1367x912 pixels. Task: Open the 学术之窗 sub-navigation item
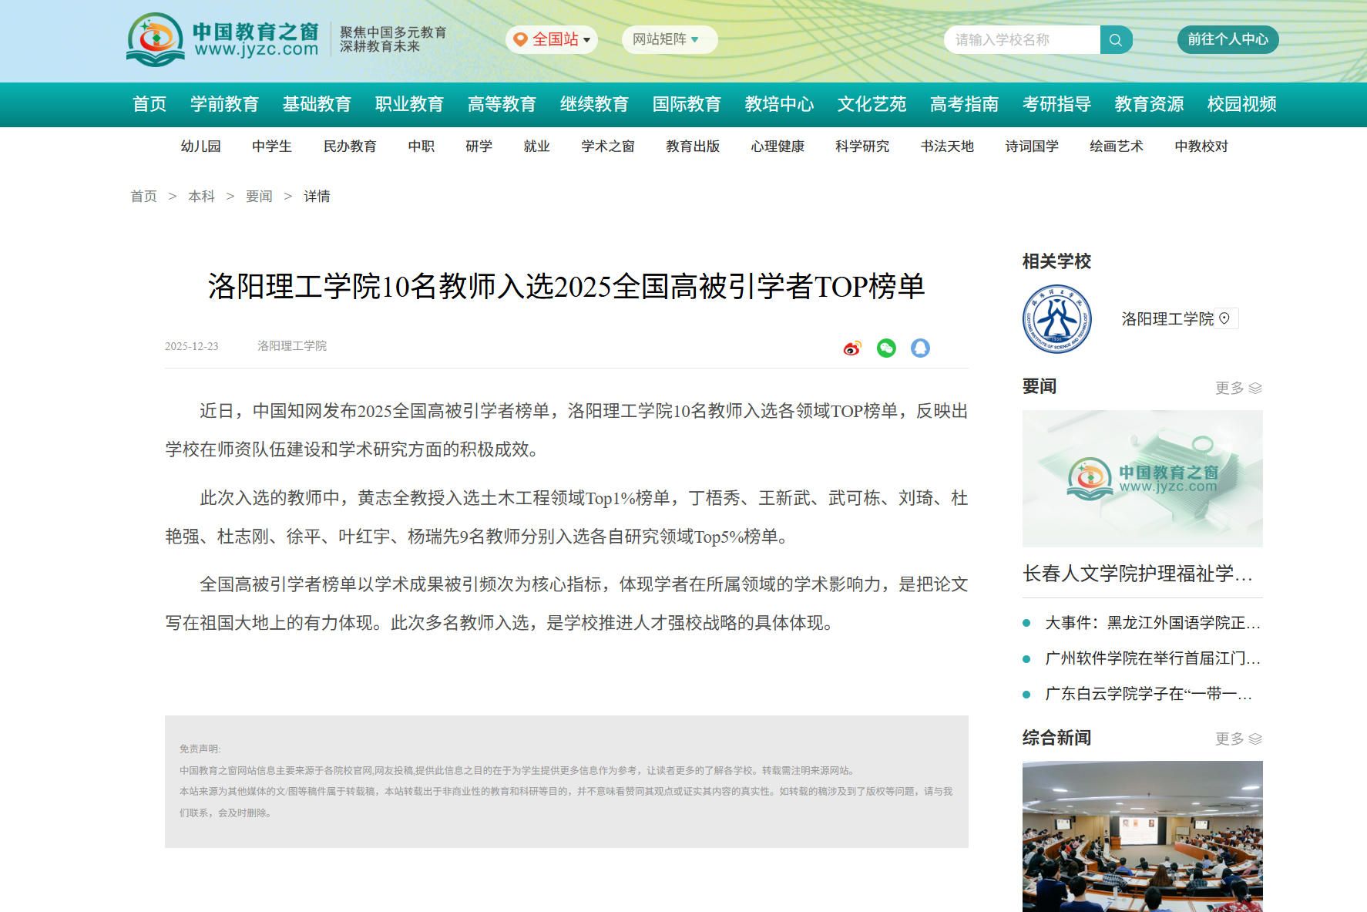[608, 146]
